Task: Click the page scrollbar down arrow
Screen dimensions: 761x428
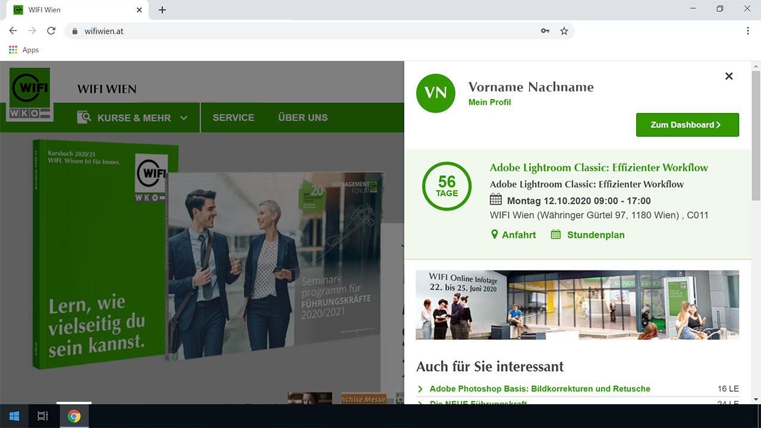Action: coord(756,399)
